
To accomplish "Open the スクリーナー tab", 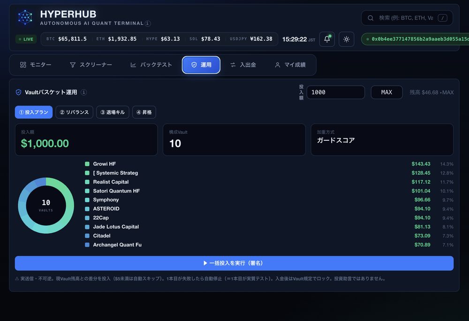I will (x=91, y=65).
